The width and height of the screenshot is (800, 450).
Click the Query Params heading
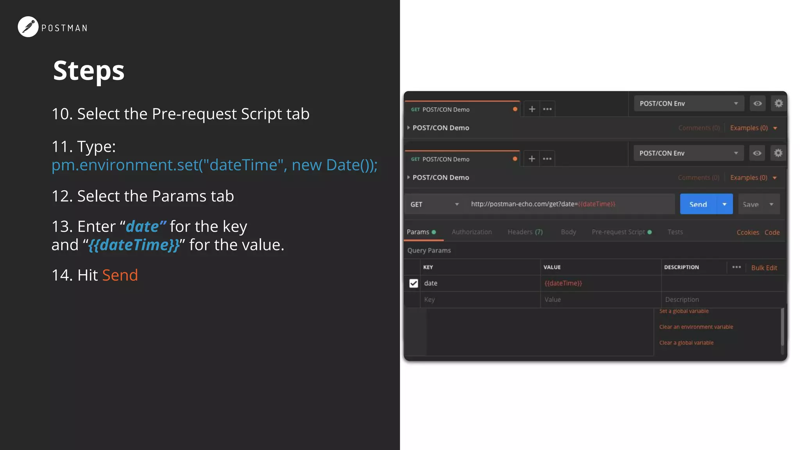coord(429,250)
